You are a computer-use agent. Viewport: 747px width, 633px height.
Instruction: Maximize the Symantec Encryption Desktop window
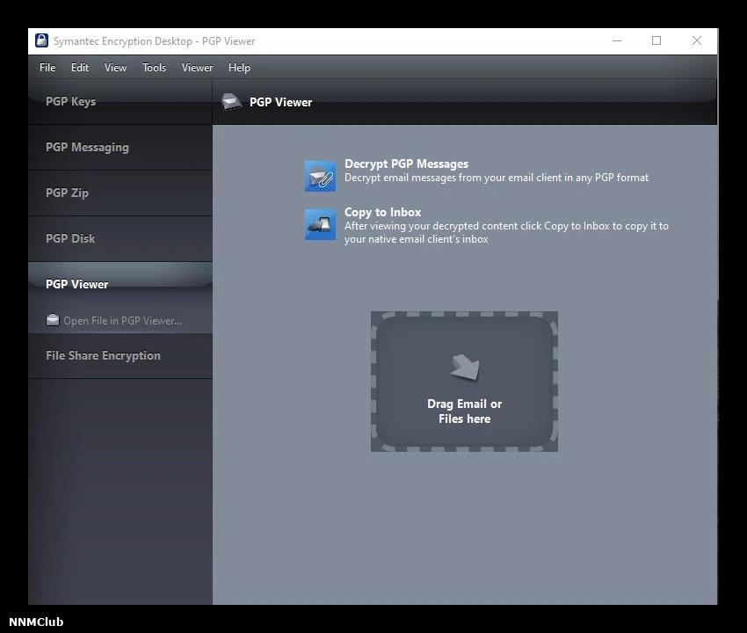(656, 41)
